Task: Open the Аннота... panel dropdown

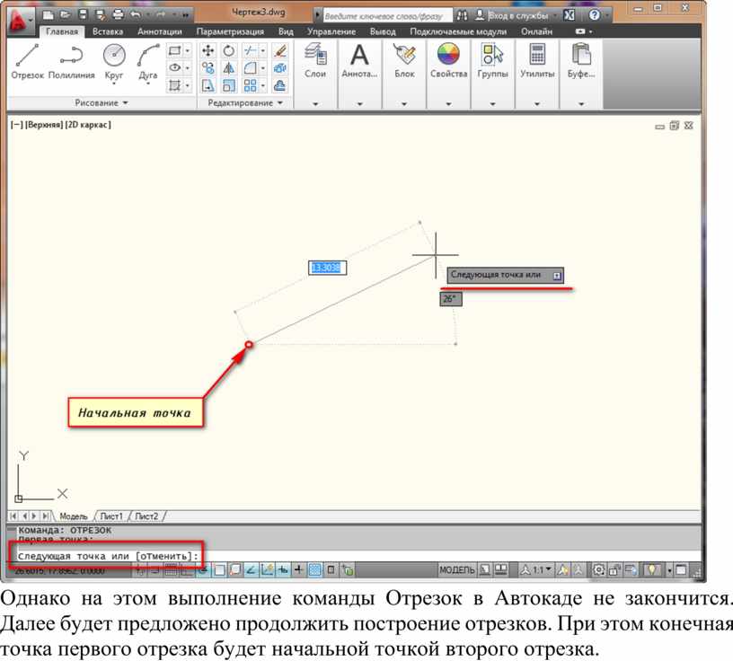Action: tap(359, 104)
